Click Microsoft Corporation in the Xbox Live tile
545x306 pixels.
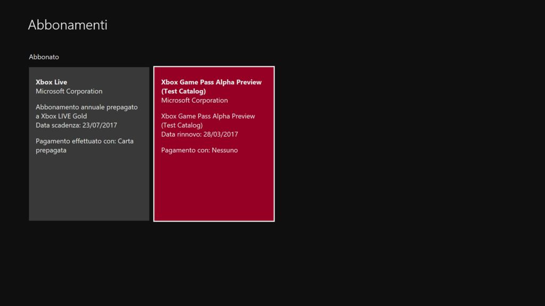pyautogui.click(x=69, y=91)
